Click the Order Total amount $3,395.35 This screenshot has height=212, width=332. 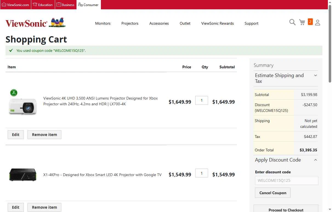tap(308, 150)
